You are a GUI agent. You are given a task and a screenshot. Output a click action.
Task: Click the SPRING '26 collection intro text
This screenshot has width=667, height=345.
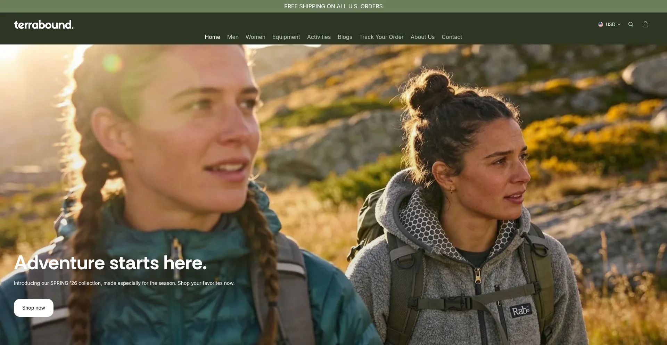124,283
